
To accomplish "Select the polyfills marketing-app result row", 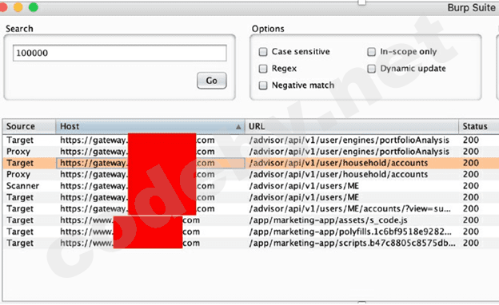I will click(x=251, y=232).
